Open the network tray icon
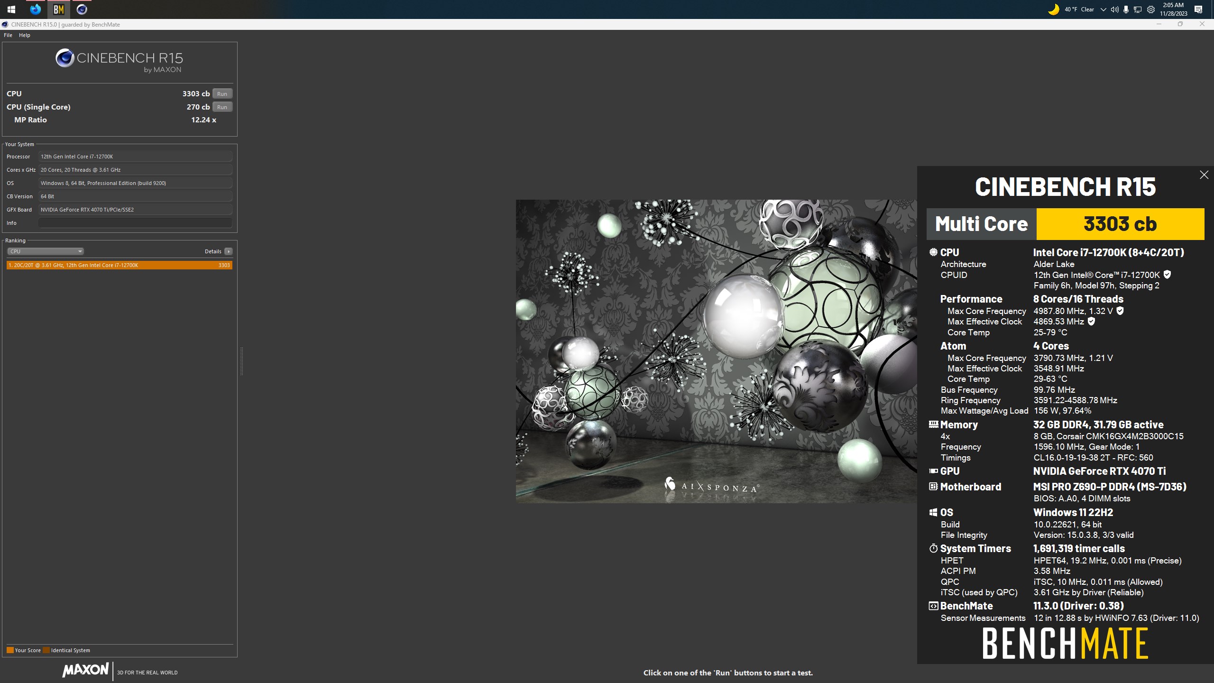This screenshot has height=683, width=1214. 1137,9
